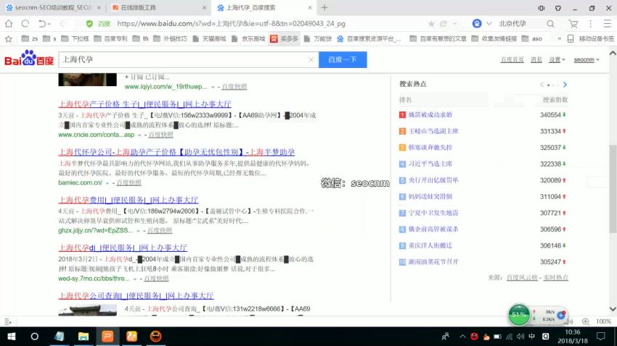This screenshot has height=346, width=617.
Task: Open Windows Start menu
Action: pos(12,337)
